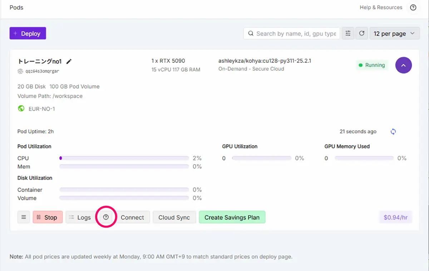429x271 pixels.
Task: Click the Pod Uptime: 2h text
Action: pyautogui.click(x=35, y=131)
